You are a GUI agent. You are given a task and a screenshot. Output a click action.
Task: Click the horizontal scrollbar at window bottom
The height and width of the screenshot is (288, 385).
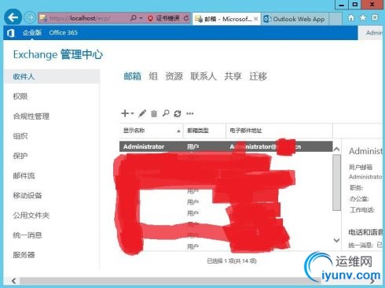(x=170, y=281)
